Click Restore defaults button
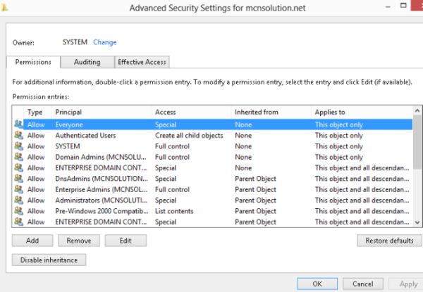 click(x=389, y=241)
